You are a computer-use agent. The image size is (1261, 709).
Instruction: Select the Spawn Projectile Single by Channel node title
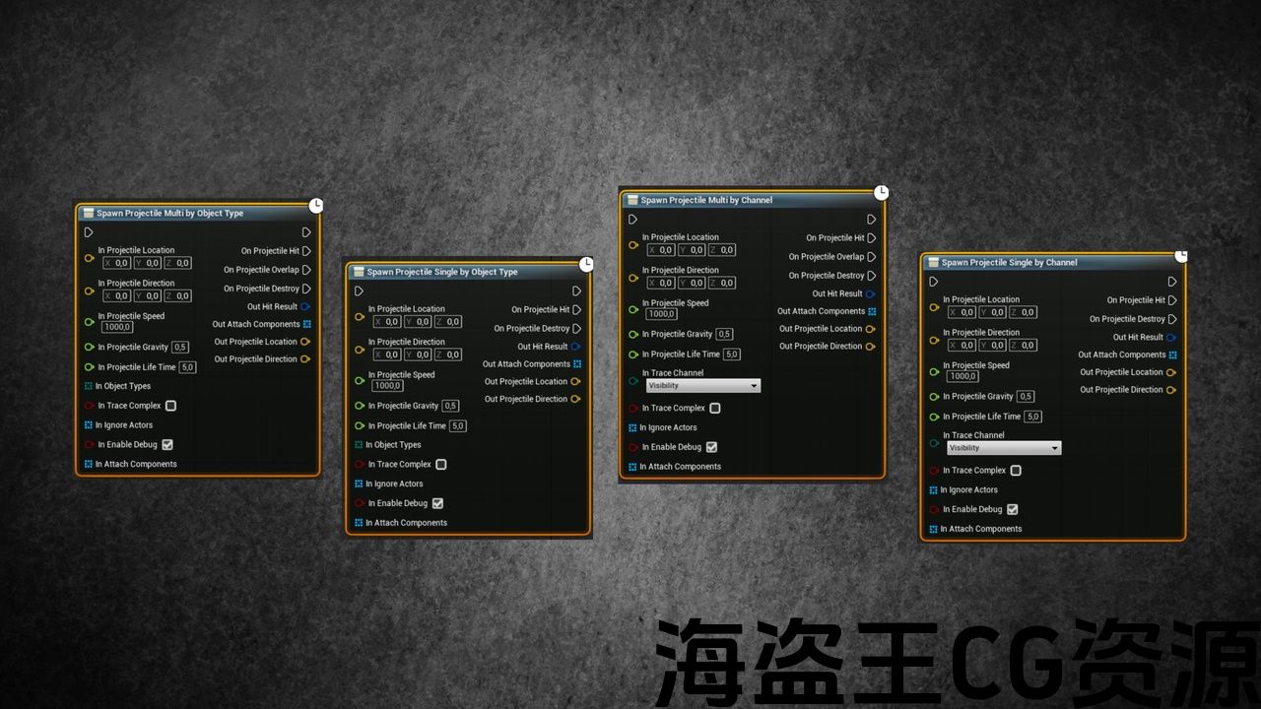[1009, 263]
